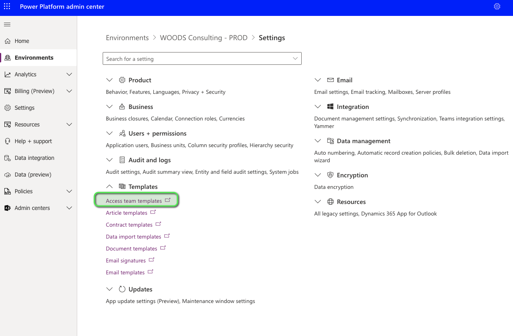The image size is (513, 336).
Task: Expand the Admin centers sidebar chevron
Action: tap(69, 208)
